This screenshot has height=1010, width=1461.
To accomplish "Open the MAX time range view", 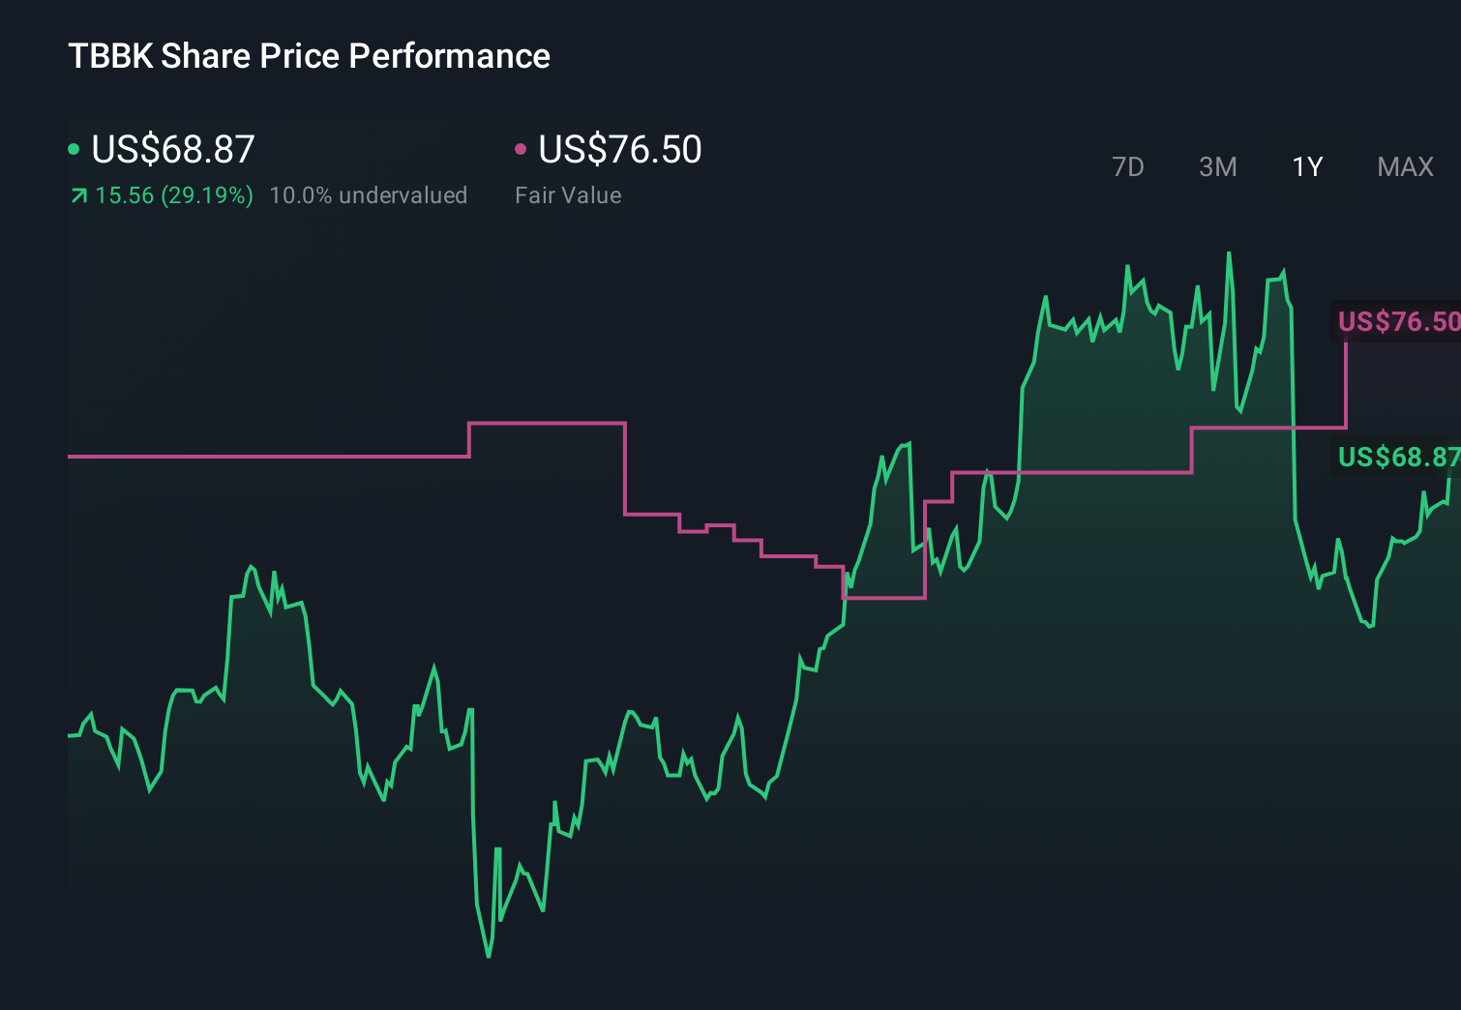I will pyautogui.click(x=1404, y=166).
